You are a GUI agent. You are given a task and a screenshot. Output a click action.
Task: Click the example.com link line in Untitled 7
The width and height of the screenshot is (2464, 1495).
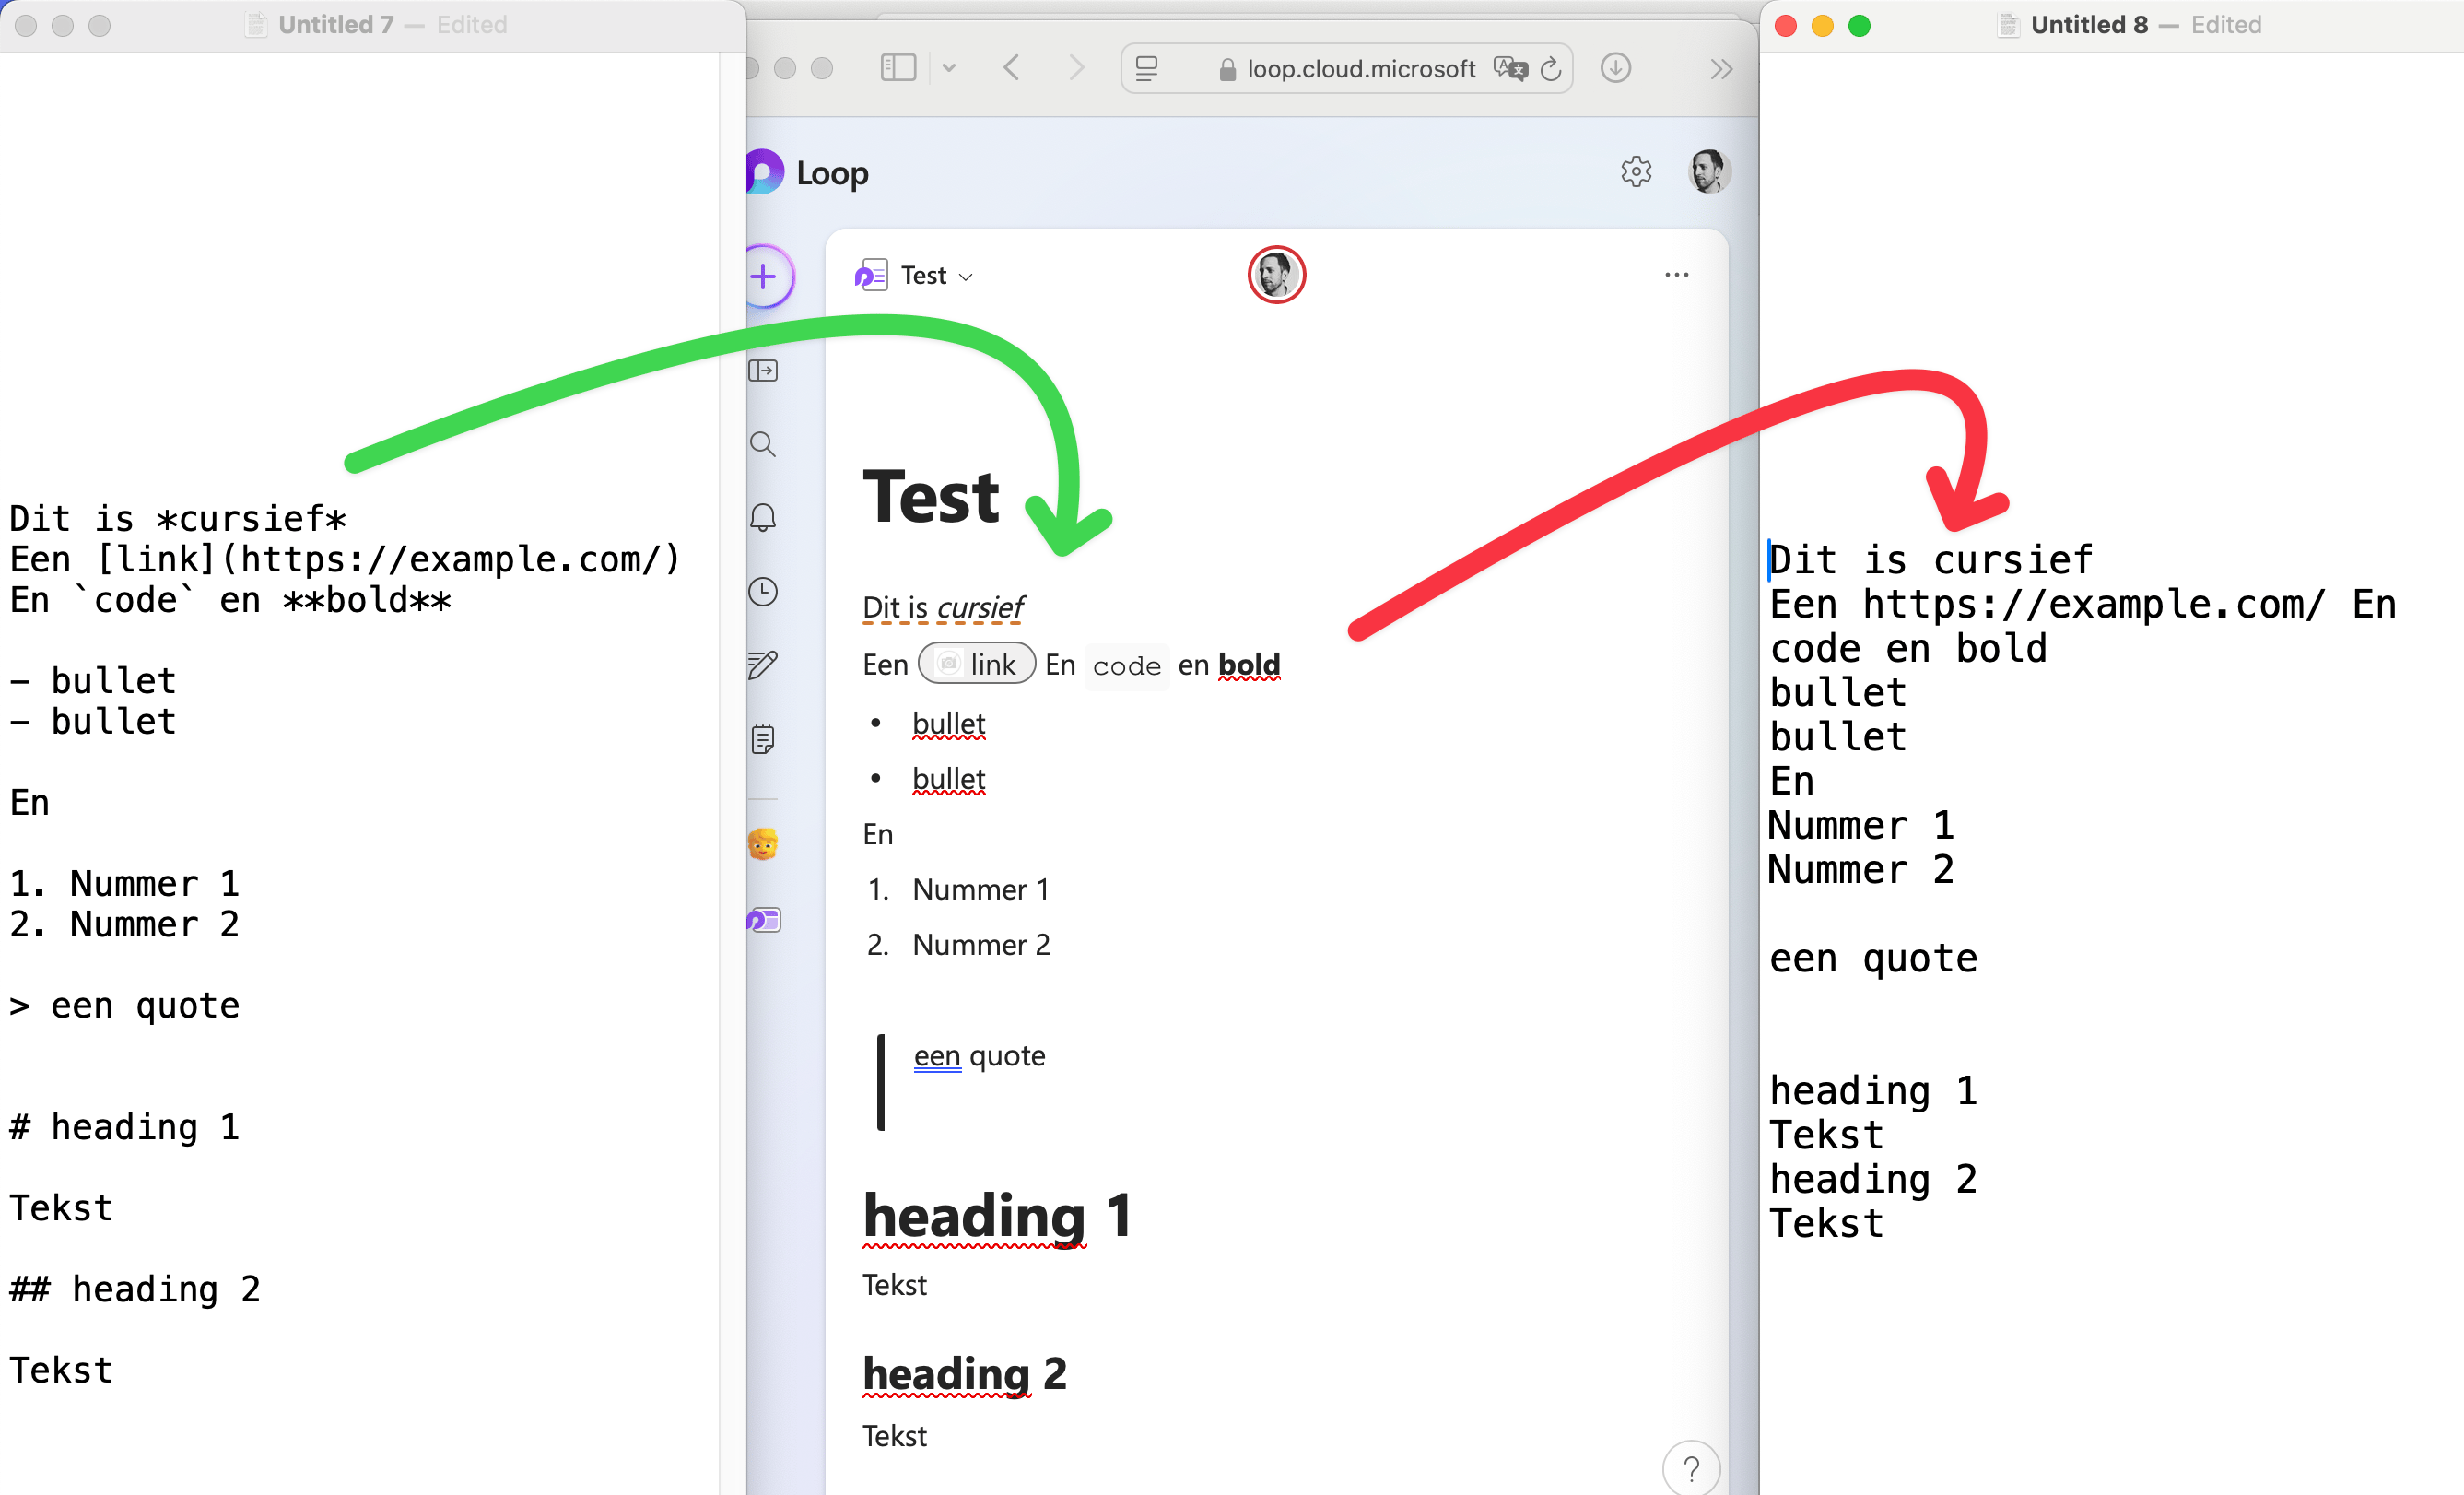coord(344,559)
